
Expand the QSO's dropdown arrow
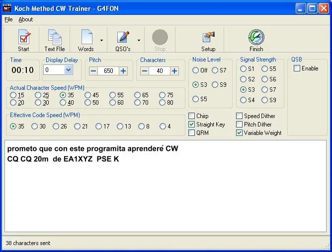click(x=139, y=40)
